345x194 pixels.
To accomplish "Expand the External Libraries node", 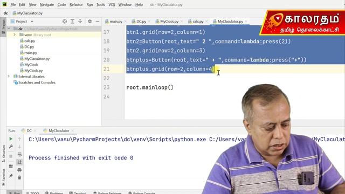I will [9, 77].
